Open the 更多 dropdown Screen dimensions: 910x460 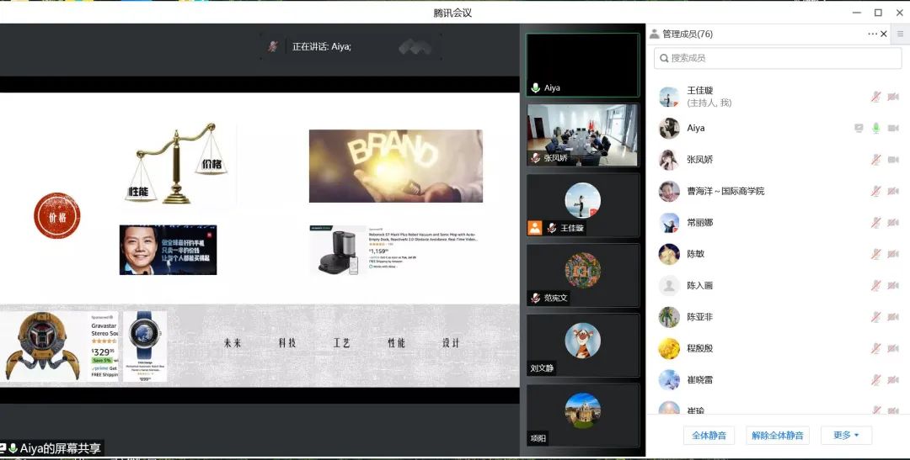pos(846,435)
